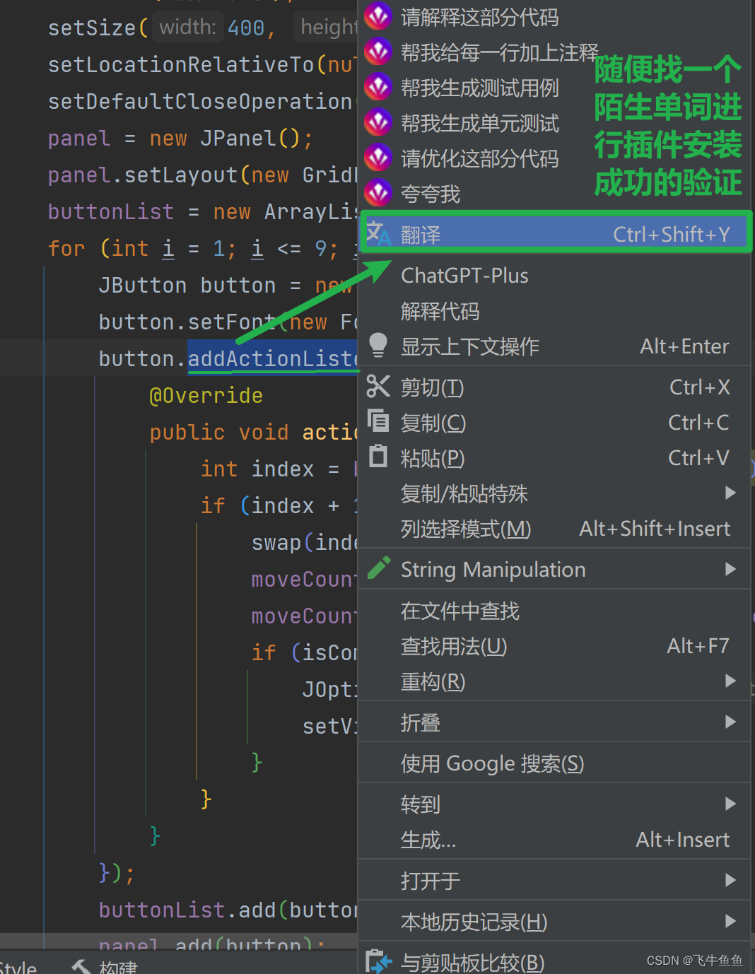Click the clipboard paste icon beside 粘贴(P)

pos(379,457)
